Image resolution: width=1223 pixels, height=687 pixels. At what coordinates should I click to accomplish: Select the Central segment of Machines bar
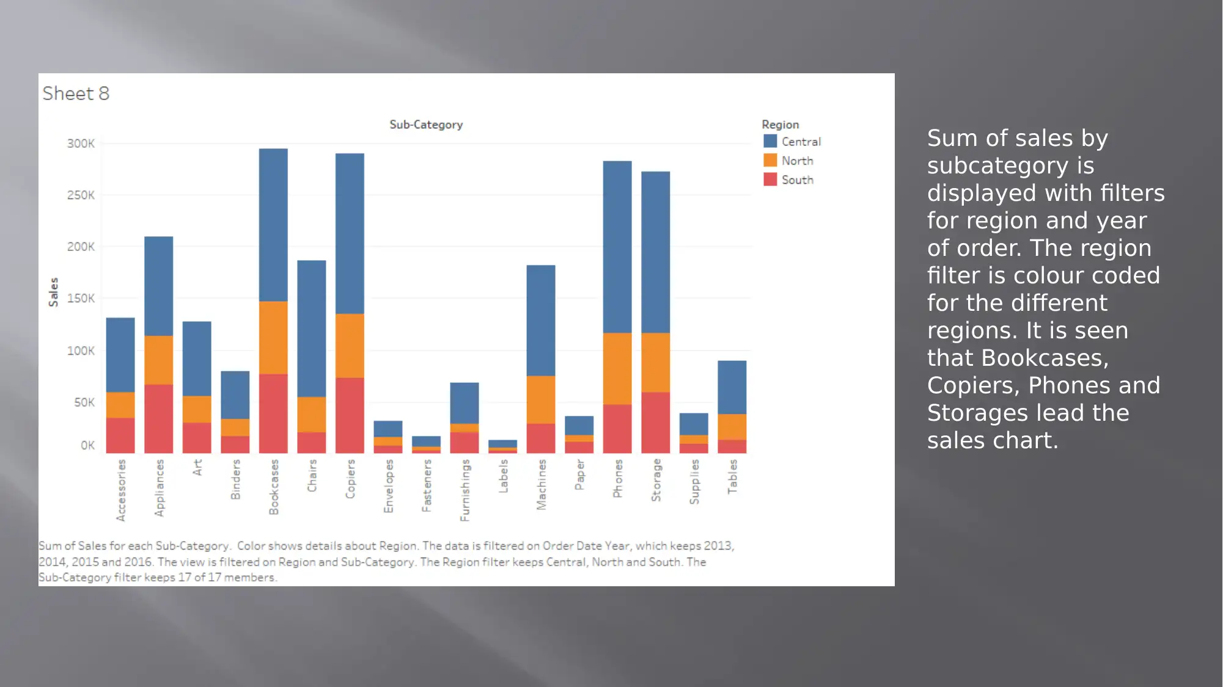point(541,321)
